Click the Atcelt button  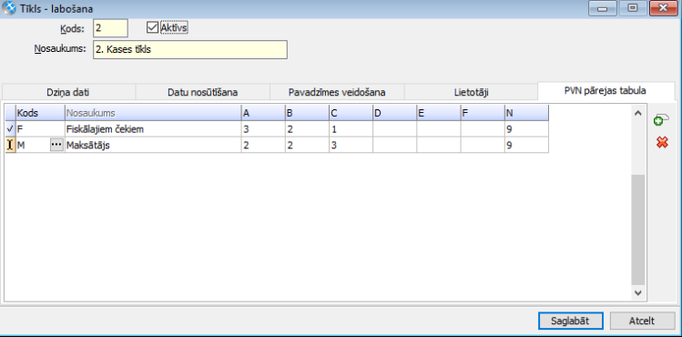pos(642,321)
